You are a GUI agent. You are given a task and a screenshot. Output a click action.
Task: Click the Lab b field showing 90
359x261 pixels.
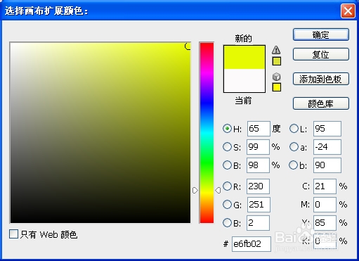tap(327, 165)
